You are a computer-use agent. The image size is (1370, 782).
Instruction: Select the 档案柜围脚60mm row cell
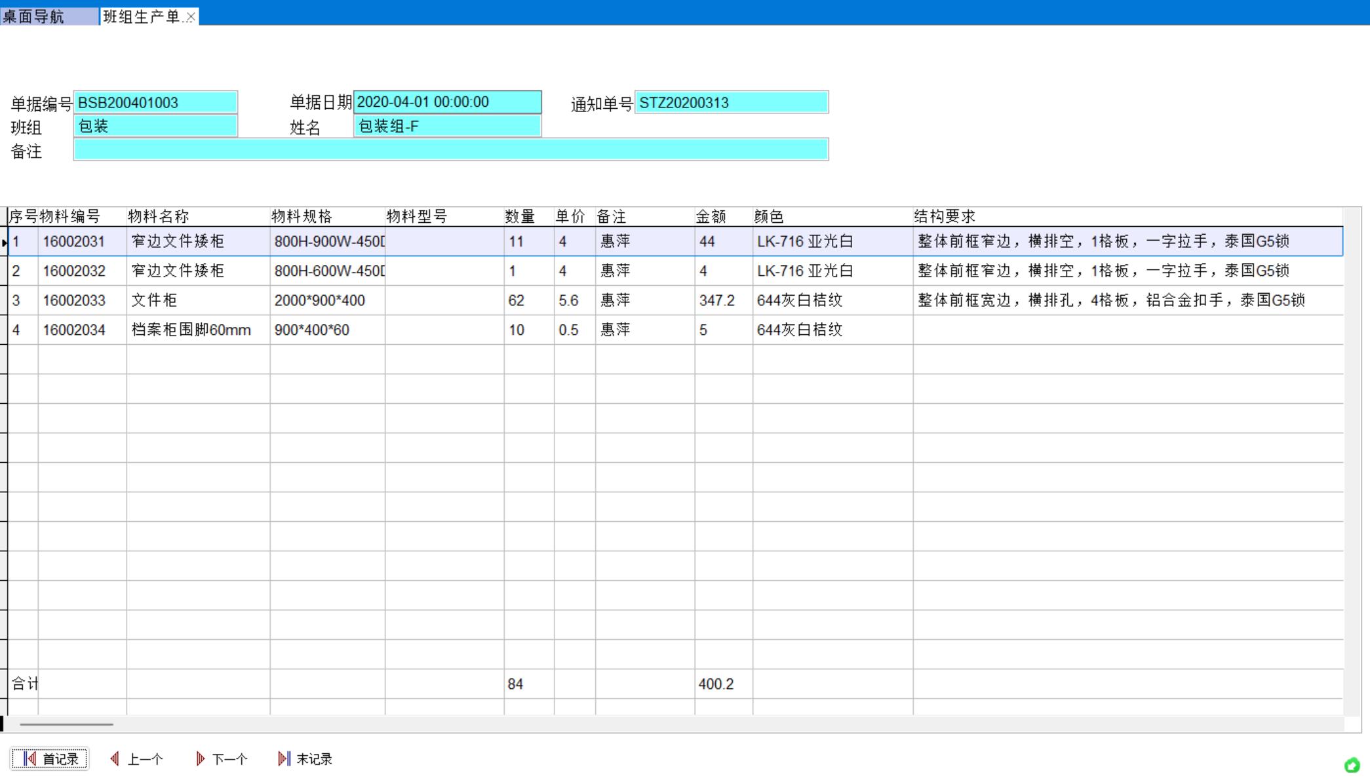point(191,330)
